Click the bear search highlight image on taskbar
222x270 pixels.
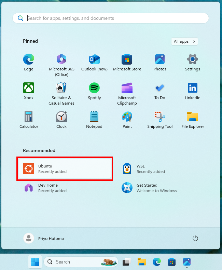[109, 262]
